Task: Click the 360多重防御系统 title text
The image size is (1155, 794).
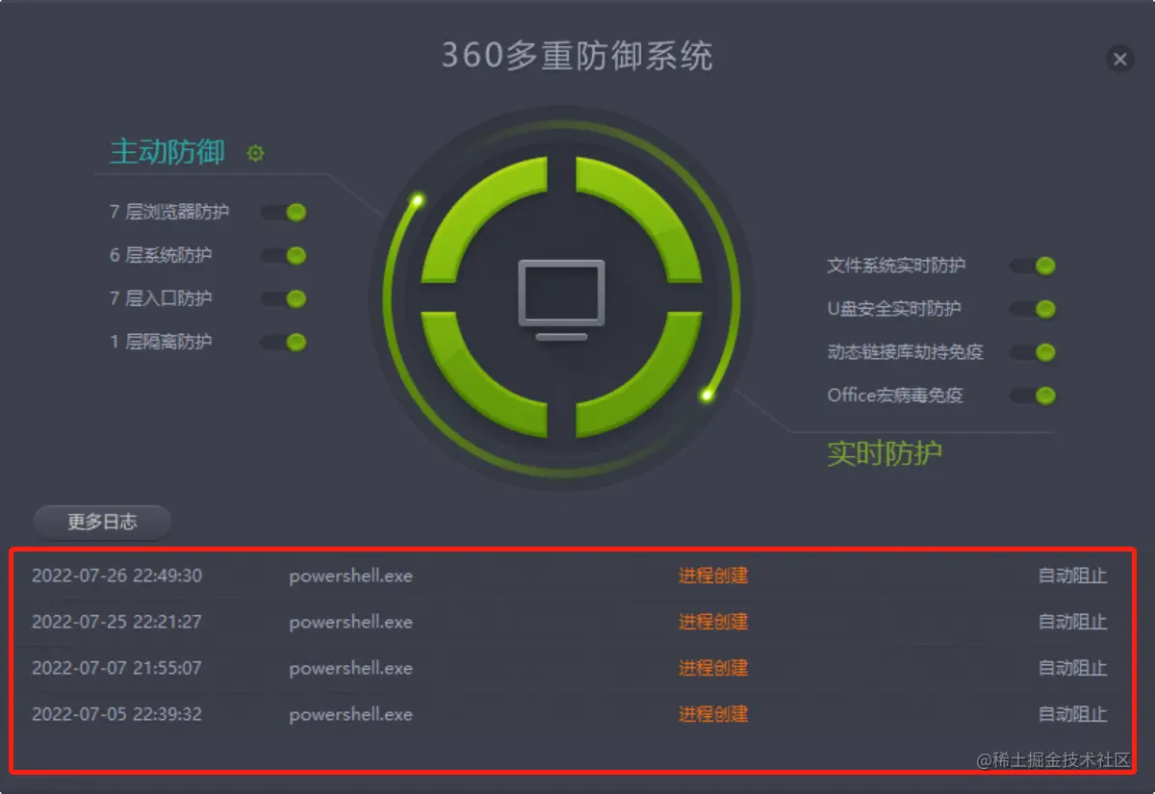Action: click(577, 56)
